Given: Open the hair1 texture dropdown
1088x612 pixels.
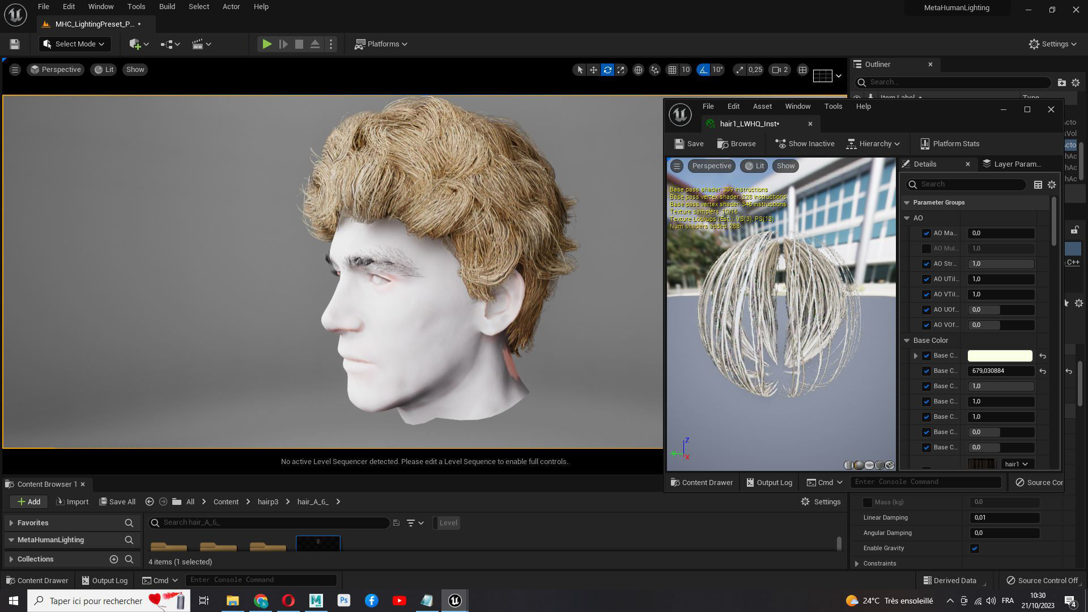Looking at the screenshot, I should point(1016,464).
